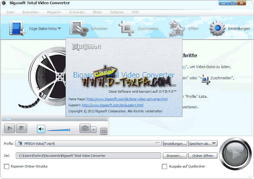Click the Bigasoft logo in the about dialog
Image resolution: width=254 pixels, height=179 pixels.
click(x=87, y=47)
